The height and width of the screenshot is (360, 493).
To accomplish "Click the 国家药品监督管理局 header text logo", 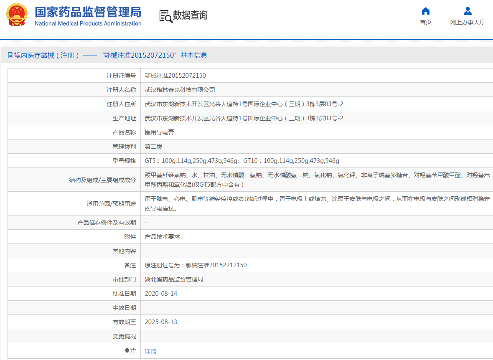I will click(x=89, y=12).
